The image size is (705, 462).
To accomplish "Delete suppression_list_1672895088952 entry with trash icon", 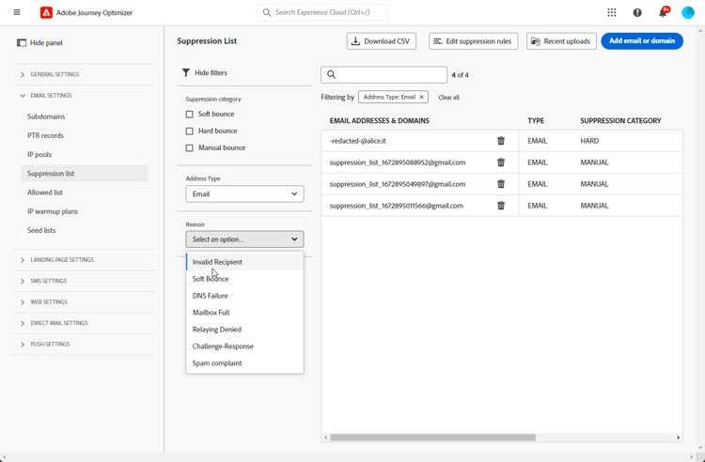I will pyautogui.click(x=501, y=162).
